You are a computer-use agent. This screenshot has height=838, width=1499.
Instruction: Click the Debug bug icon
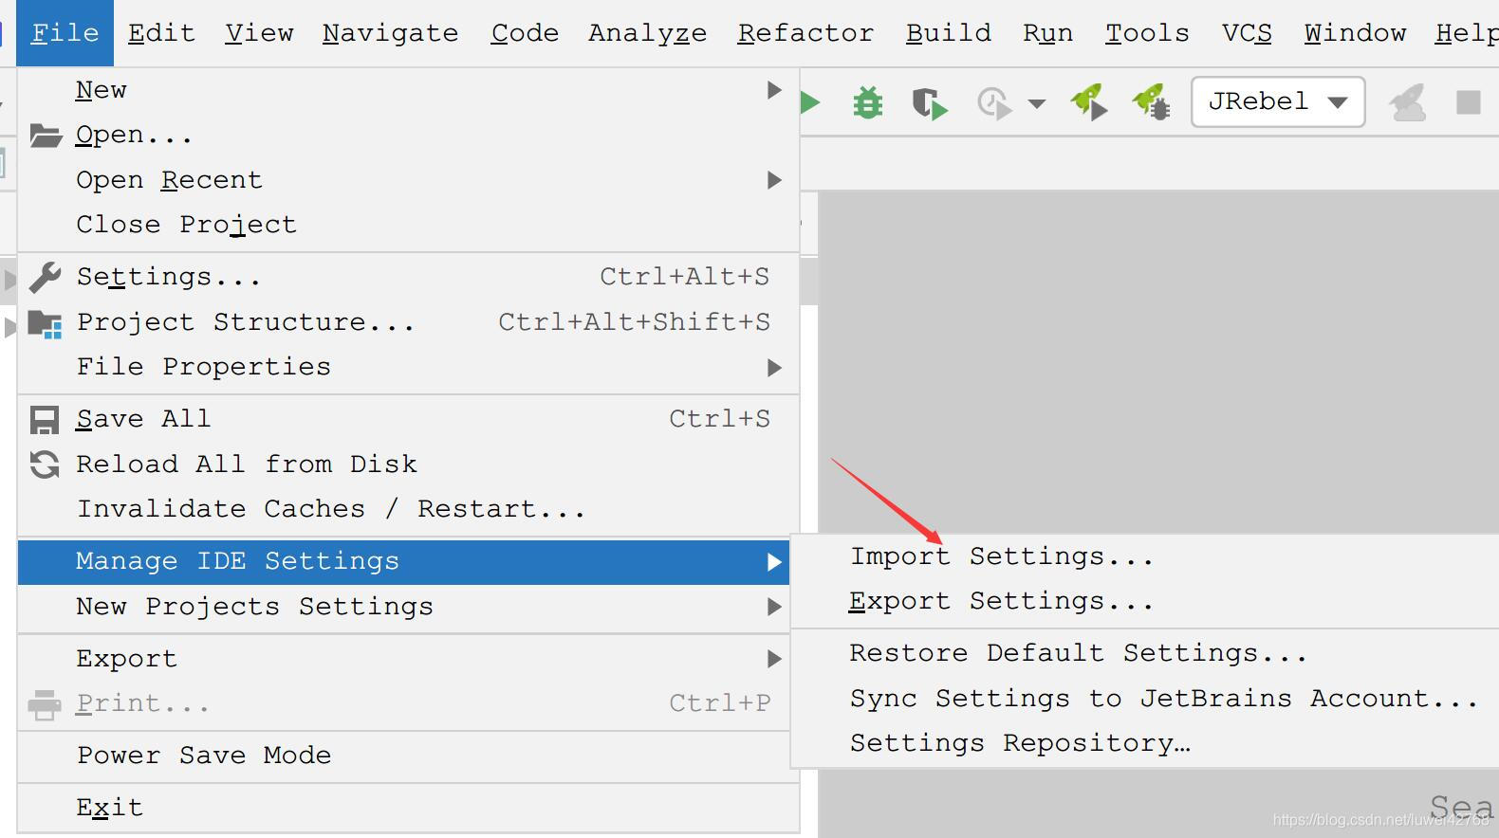(x=867, y=102)
